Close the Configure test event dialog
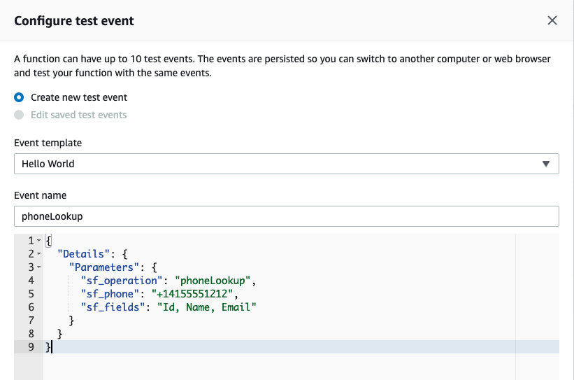 click(x=552, y=20)
